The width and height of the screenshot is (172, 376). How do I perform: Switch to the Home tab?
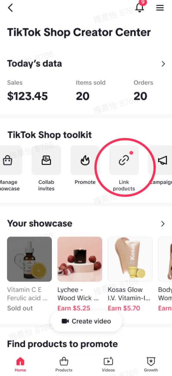point(20,364)
